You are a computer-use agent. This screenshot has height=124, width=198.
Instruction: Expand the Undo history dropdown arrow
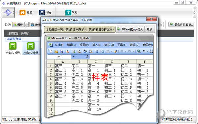tap(125, 51)
